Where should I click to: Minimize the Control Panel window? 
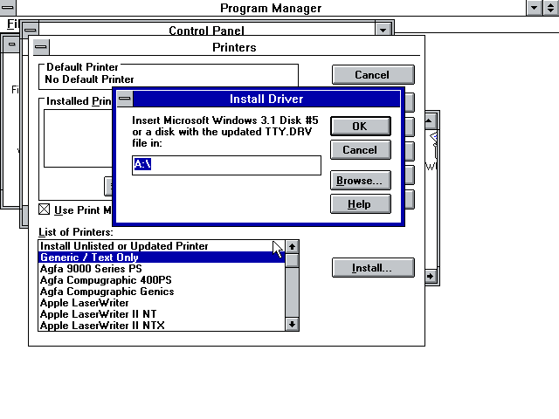point(382,31)
